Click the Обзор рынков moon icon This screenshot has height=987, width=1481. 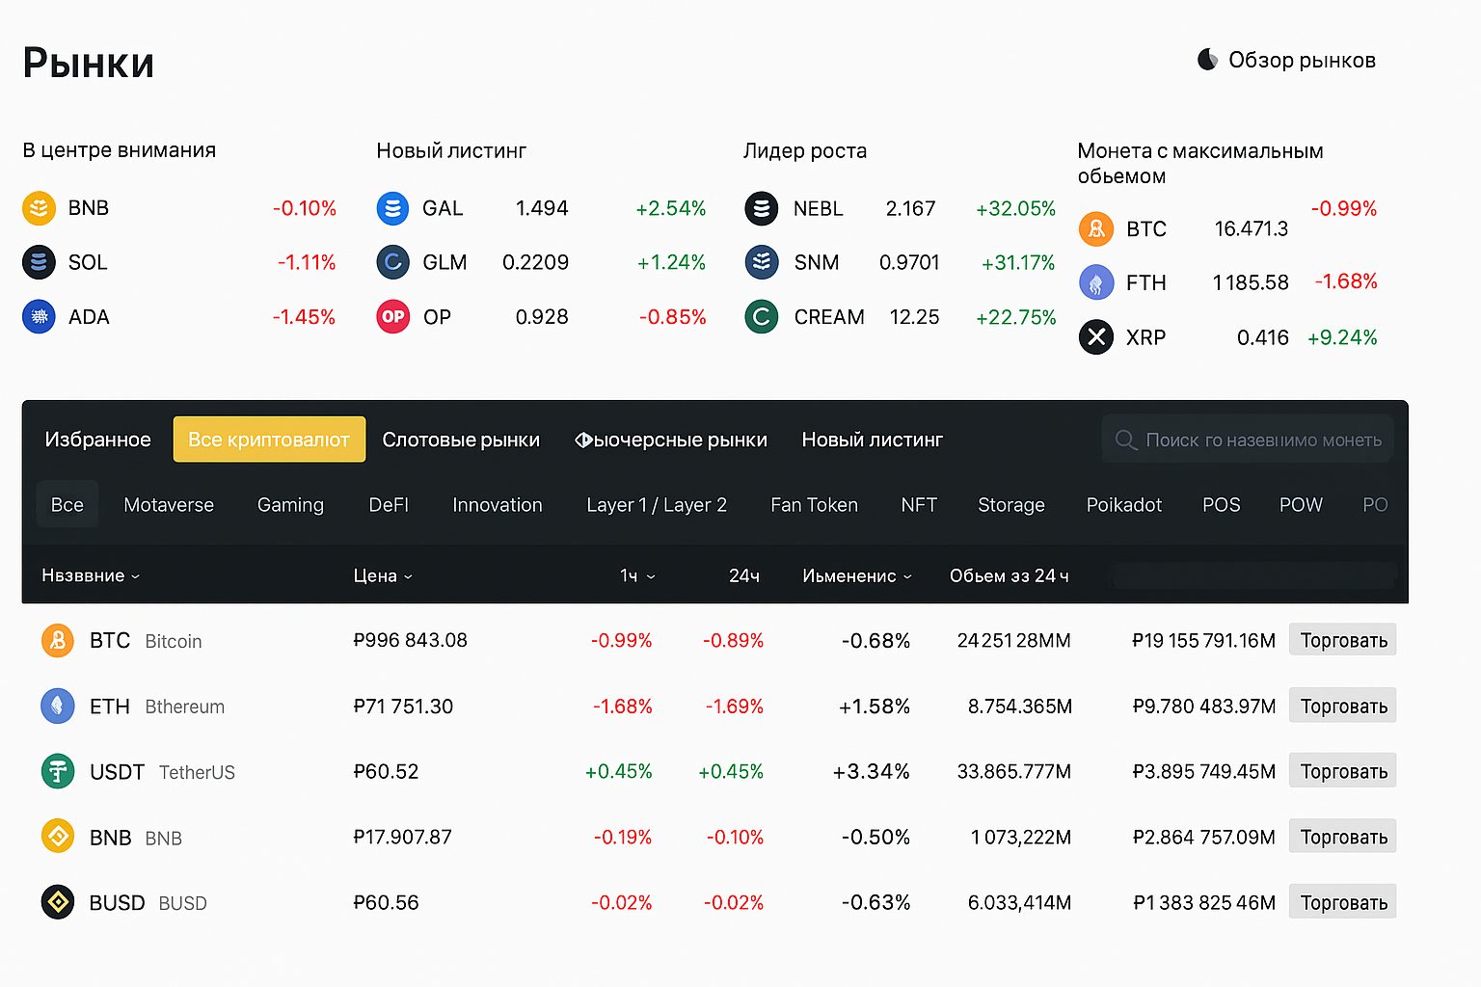(1207, 60)
